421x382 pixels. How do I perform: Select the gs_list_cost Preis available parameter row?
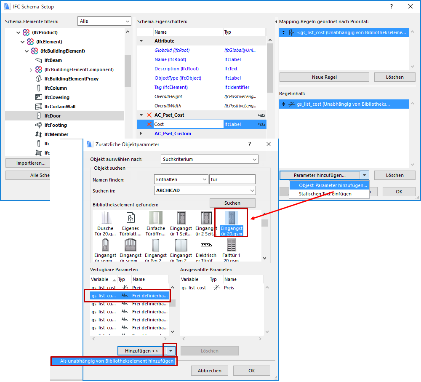tap(130, 288)
